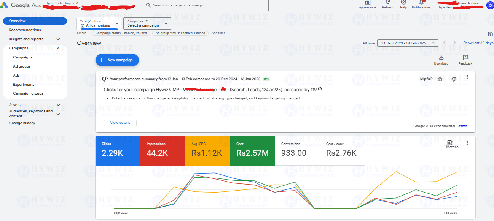The width and height of the screenshot is (494, 221).
Task: Click in the page or campaign search field
Action: (x=205, y=5)
